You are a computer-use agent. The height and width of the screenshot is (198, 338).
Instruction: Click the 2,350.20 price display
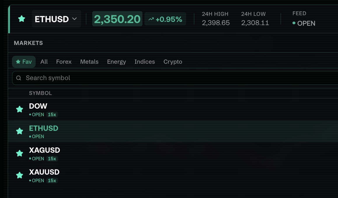coord(117,19)
